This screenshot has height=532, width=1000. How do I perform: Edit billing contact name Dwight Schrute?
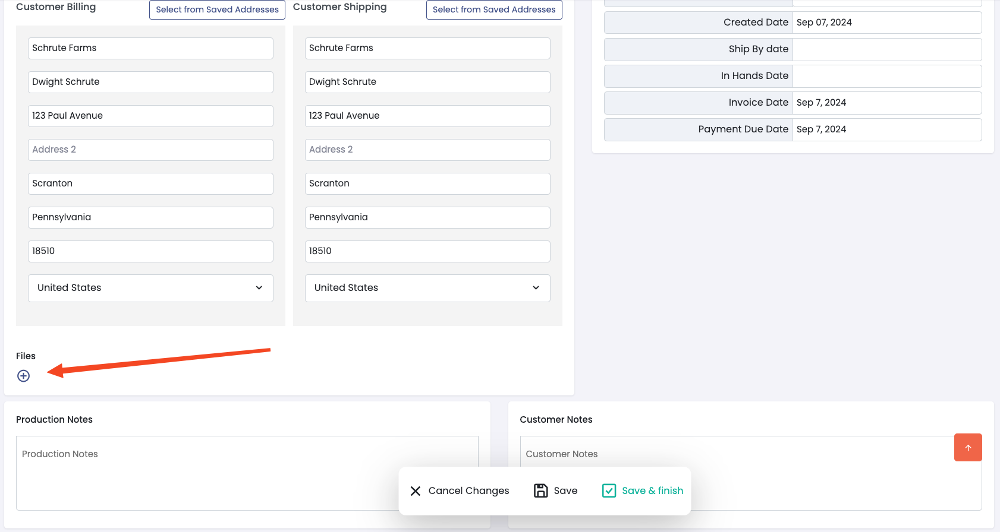point(150,82)
